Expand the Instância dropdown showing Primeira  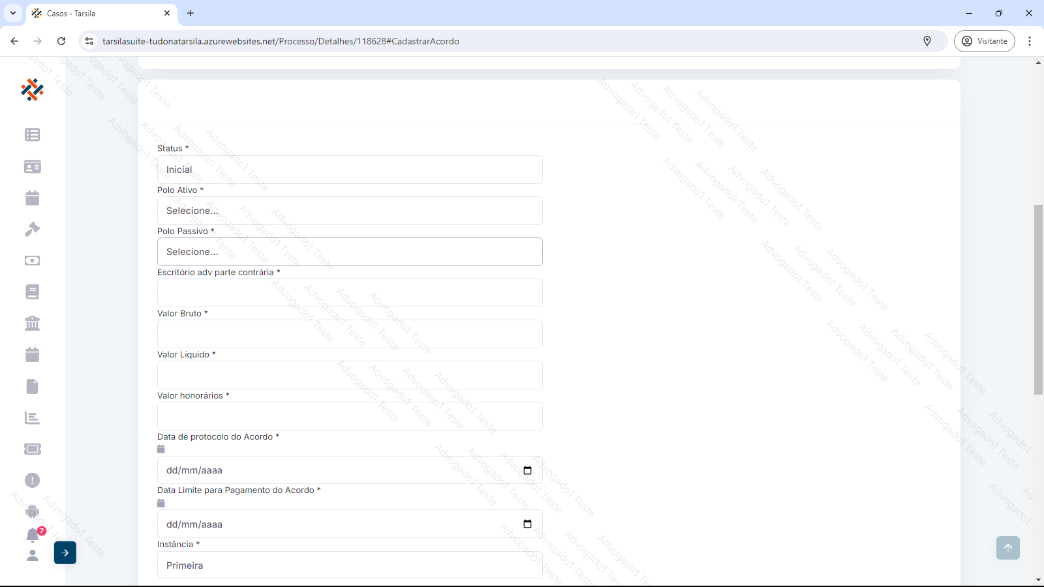[x=350, y=565]
